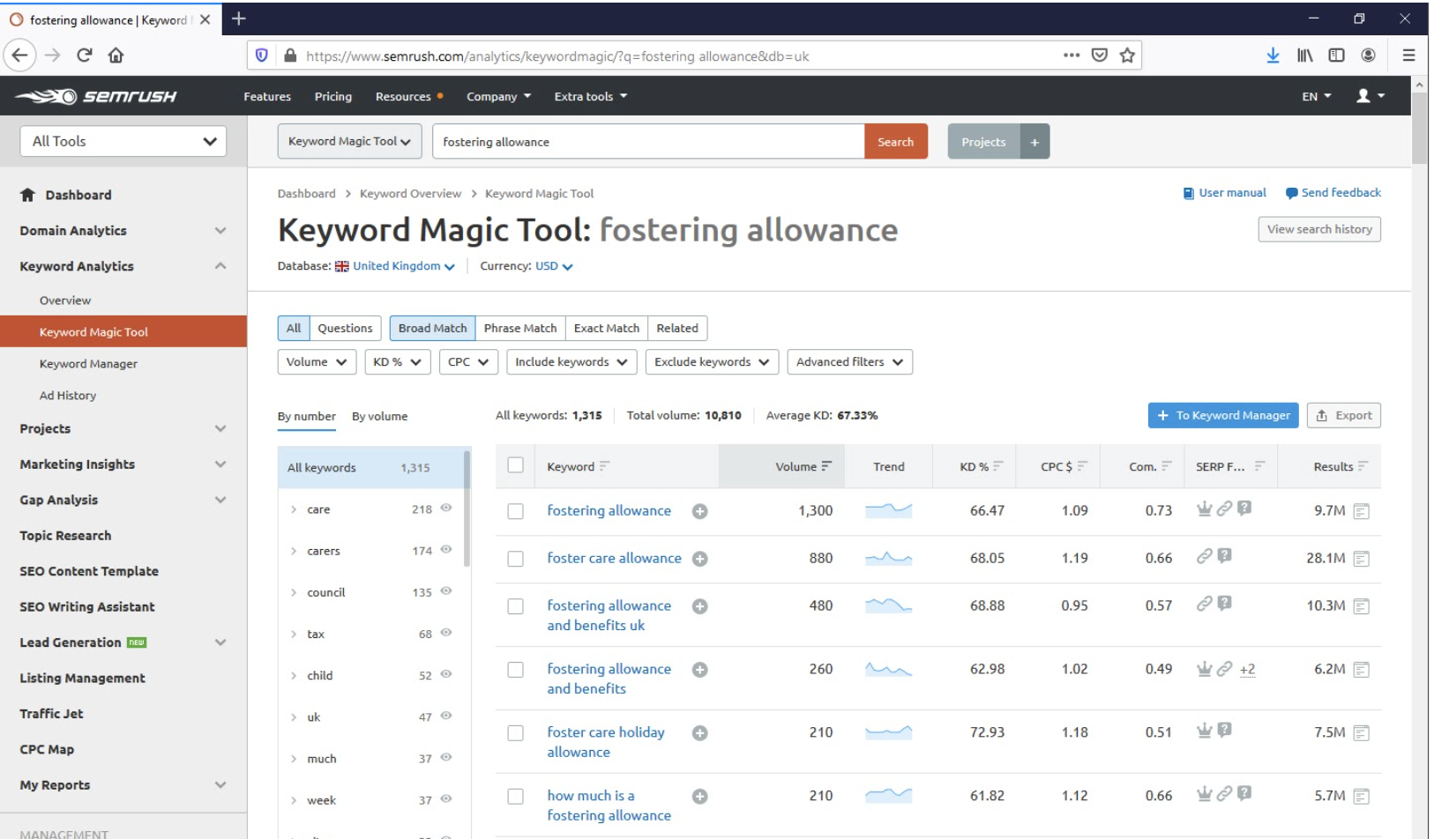
Task: View SERP for fostering allowance results icon
Action: [1361, 511]
